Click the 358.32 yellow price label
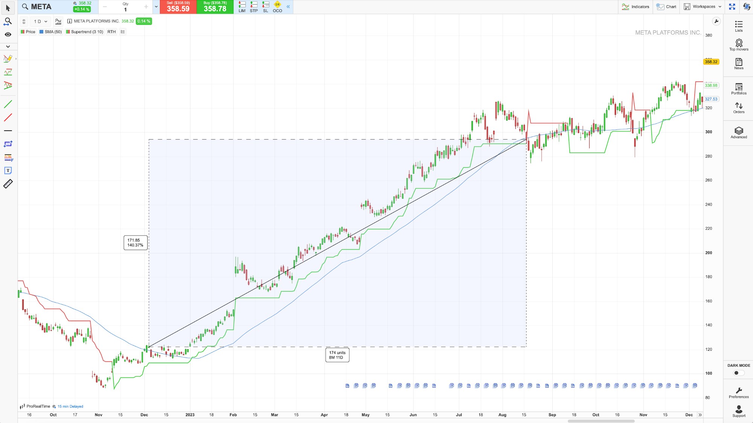Viewport: 753px width, 423px height. [x=711, y=62]
